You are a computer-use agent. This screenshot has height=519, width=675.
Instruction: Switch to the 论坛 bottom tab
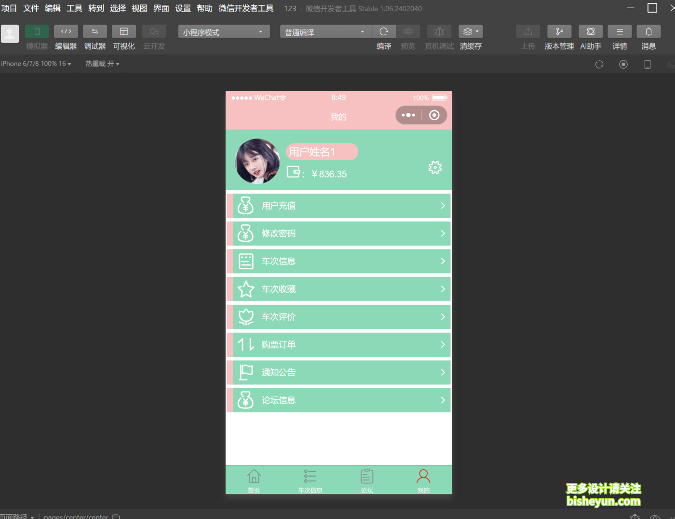click(367, 481)
